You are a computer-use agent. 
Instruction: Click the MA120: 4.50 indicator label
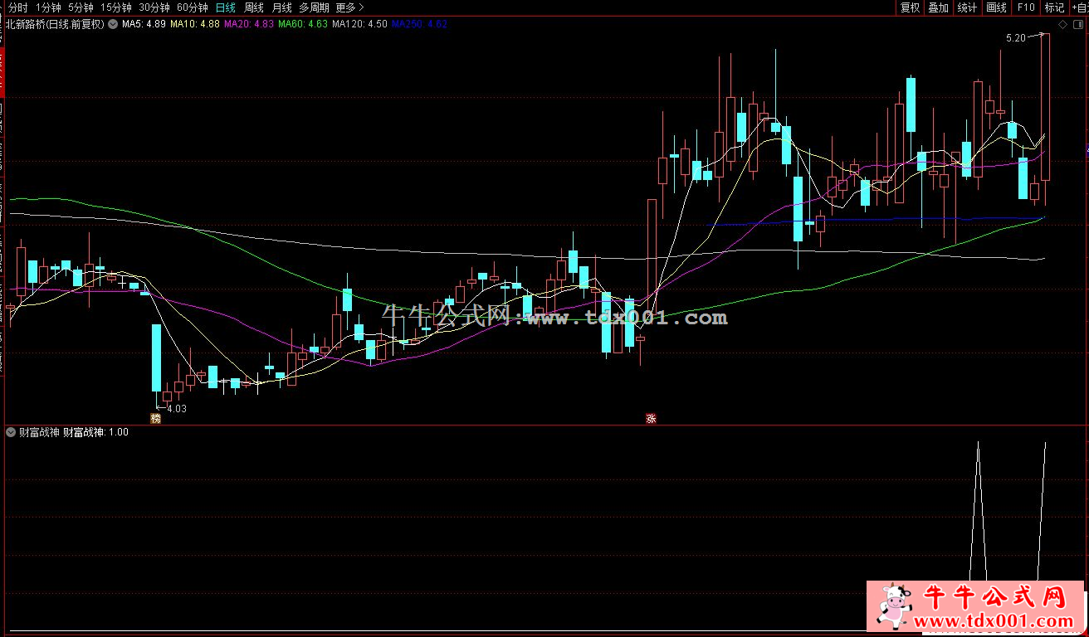pos(359,24)
